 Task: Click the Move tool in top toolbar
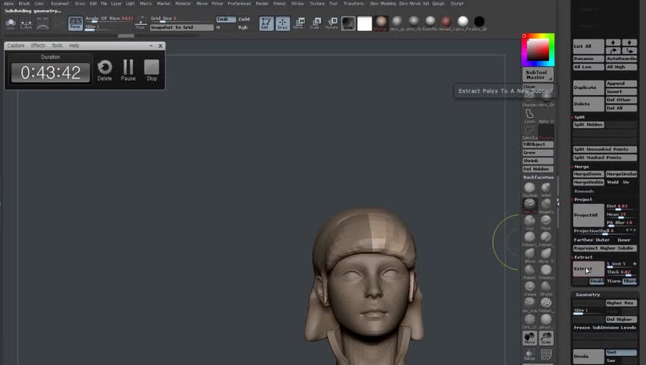(298, 24)
